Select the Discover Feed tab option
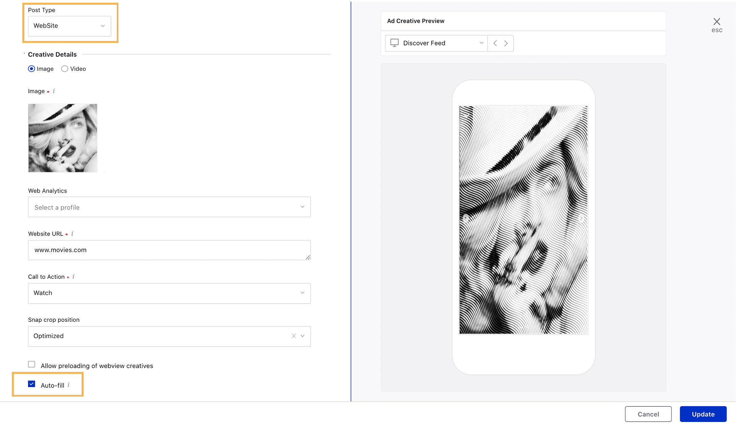 [436, 43]
